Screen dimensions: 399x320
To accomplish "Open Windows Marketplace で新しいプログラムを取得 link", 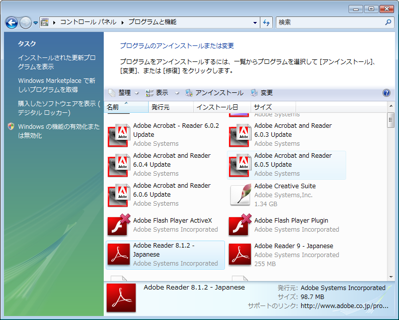I will (56, 85).
